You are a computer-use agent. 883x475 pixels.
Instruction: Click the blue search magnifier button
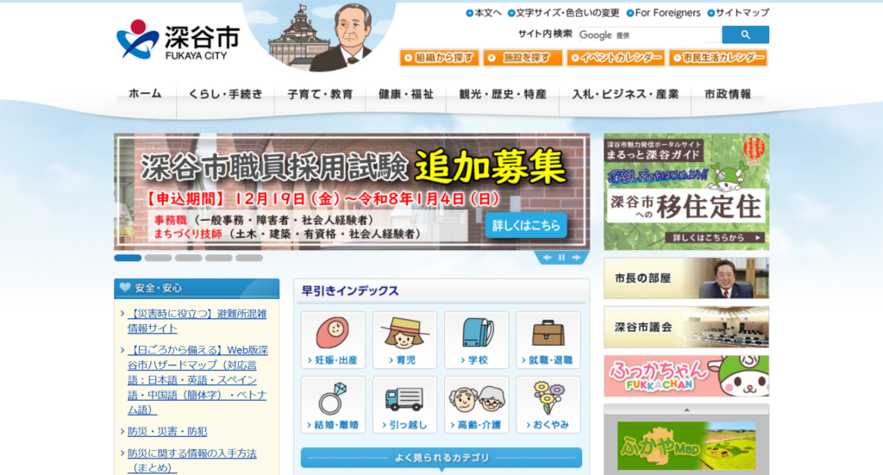(745, 35)
